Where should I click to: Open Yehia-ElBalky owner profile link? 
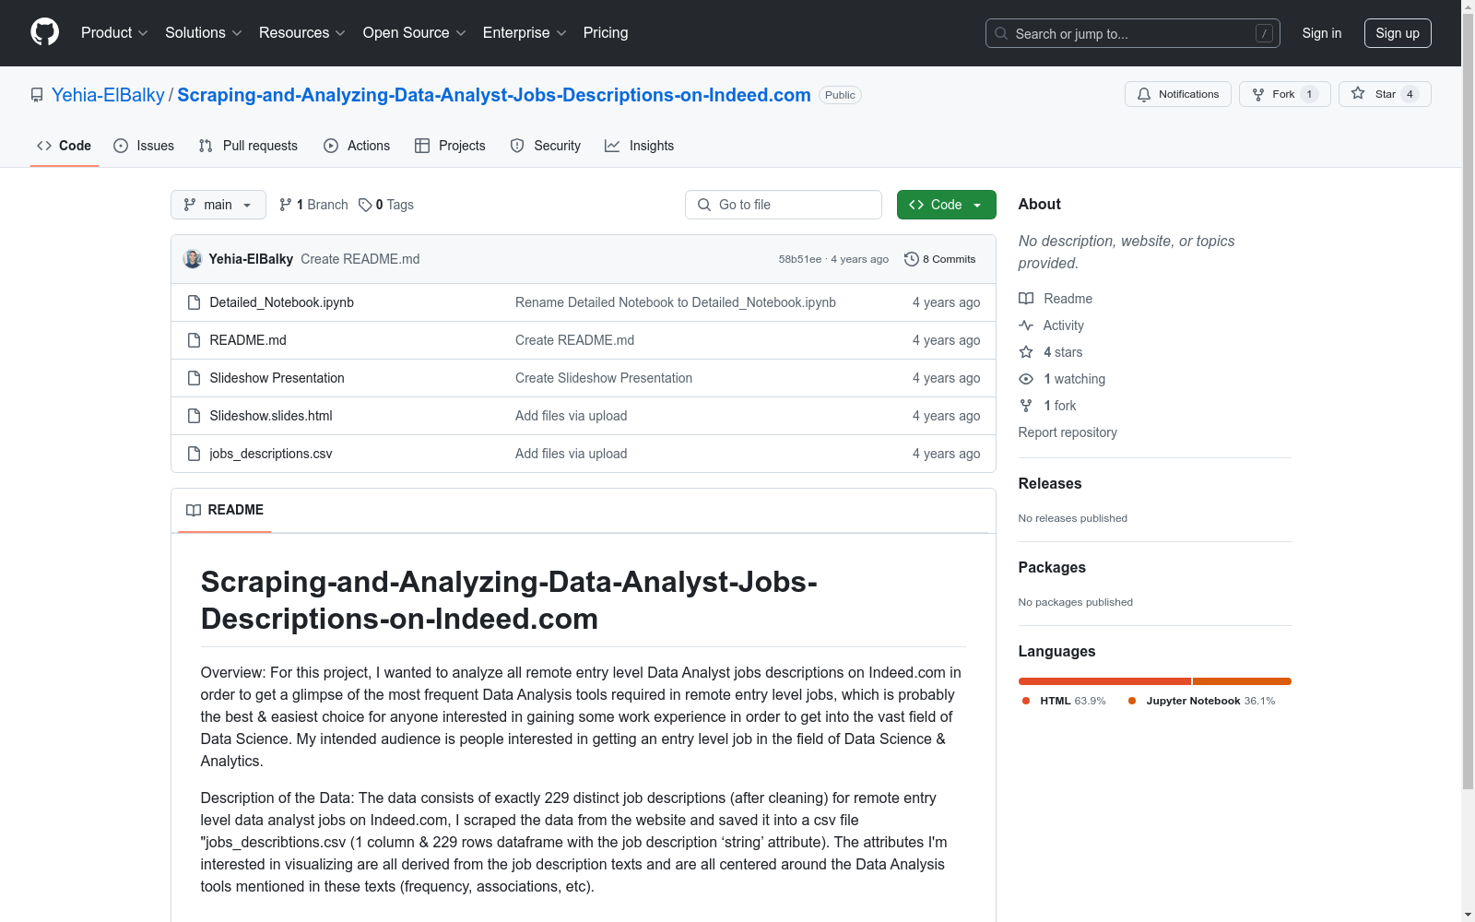(108, 95)
